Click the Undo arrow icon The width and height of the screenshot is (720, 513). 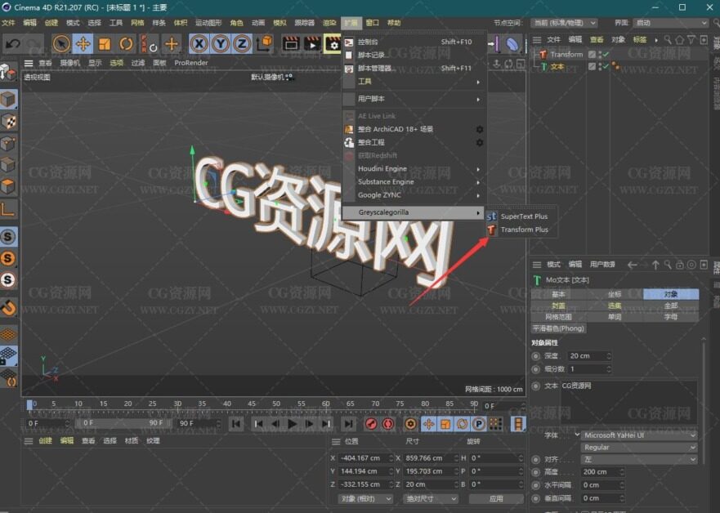point(12,43)
